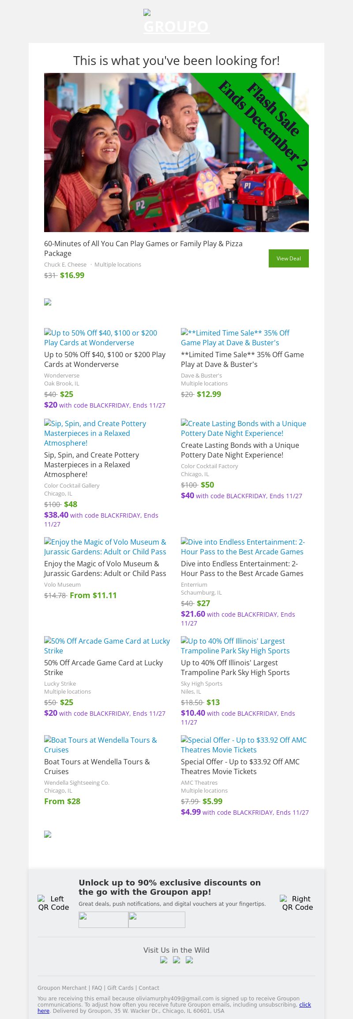Click the second app store badge image
The width and height of the screenshot is (353, 1019).
(x=157, y=920)
